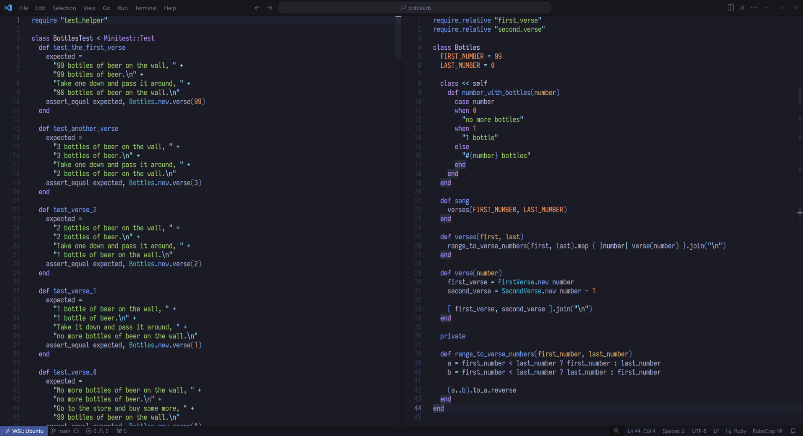Click 'test_another_verse' method name
Screen dimensions: 803x436
click(86, 129)
